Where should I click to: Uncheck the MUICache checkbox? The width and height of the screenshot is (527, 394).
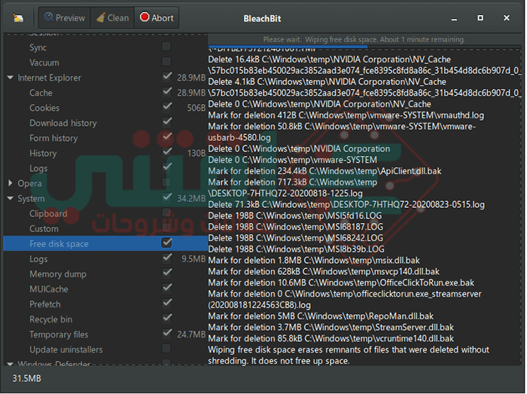click(x=166, y=288)
